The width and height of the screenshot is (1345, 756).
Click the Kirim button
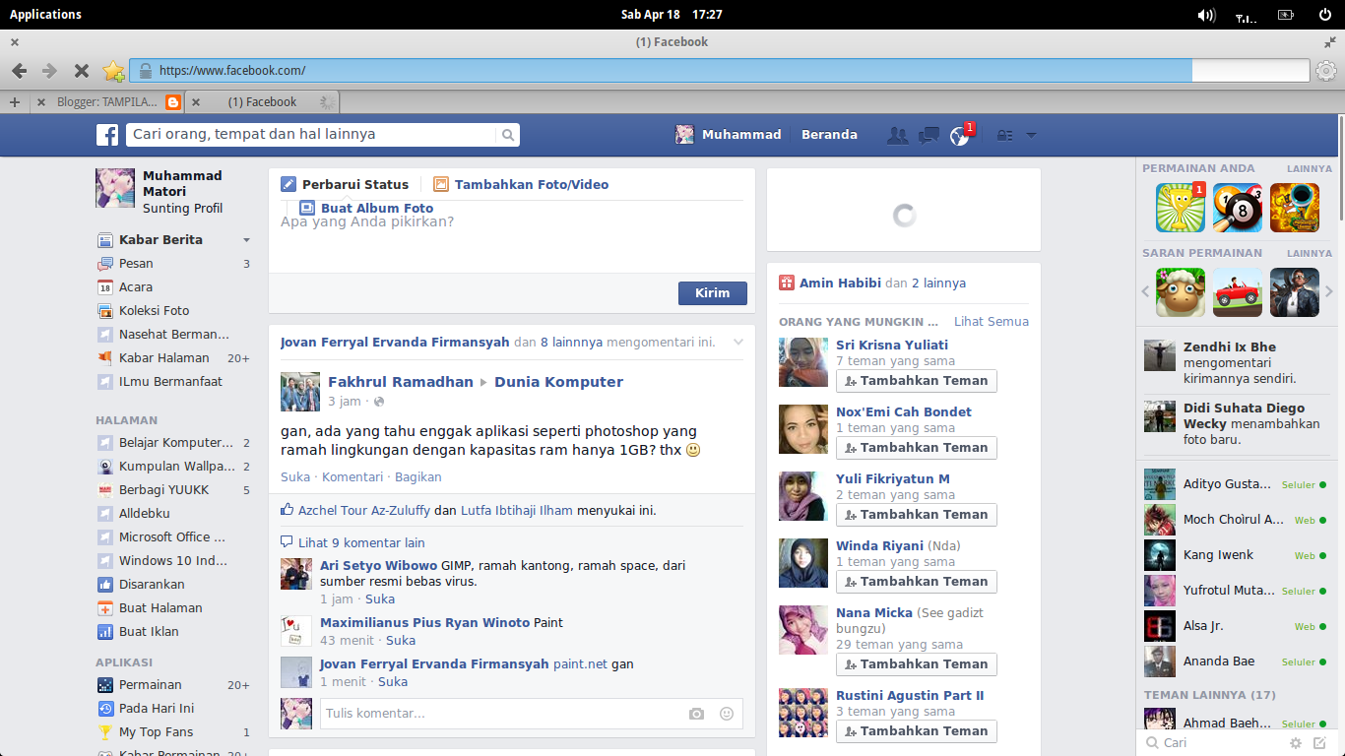[x=713, y=292]
